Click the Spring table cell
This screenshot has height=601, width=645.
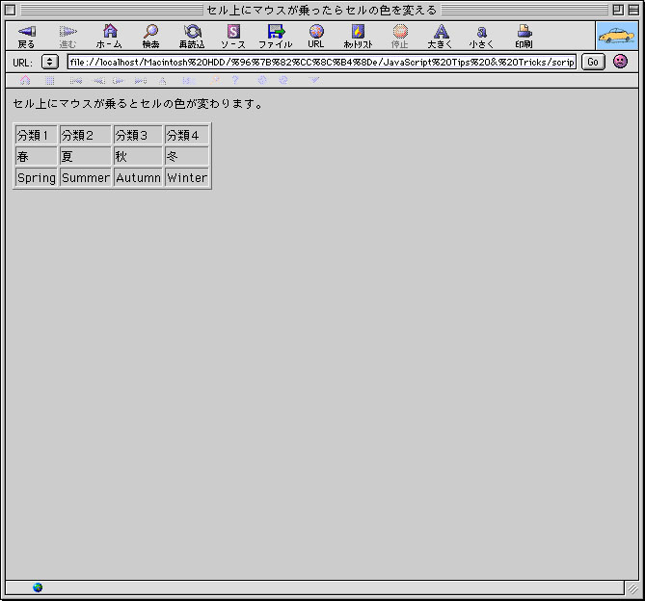pyautogui.click(x=37, y=177)
